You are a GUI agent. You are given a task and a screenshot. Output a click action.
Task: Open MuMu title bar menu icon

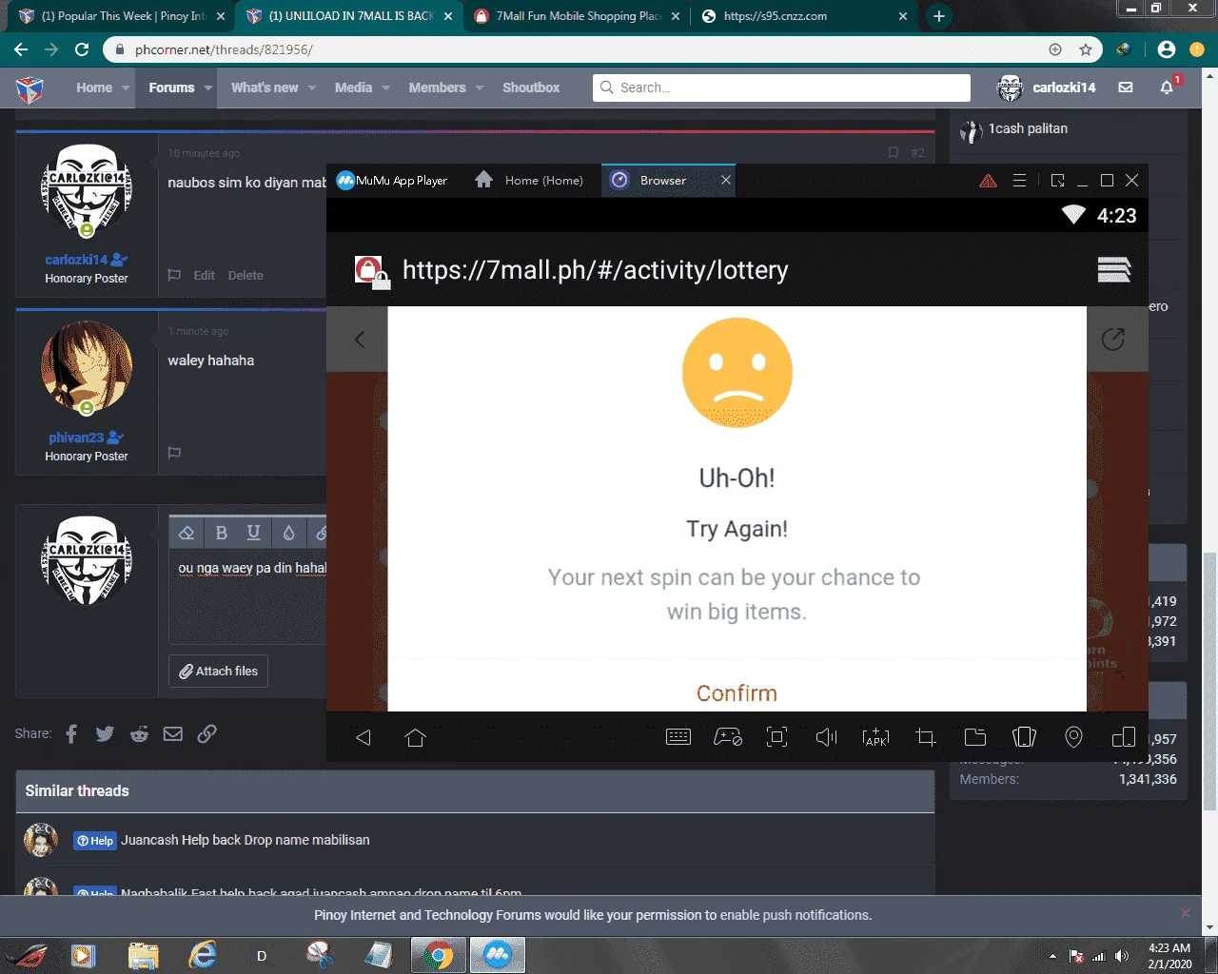[1019, 180]
